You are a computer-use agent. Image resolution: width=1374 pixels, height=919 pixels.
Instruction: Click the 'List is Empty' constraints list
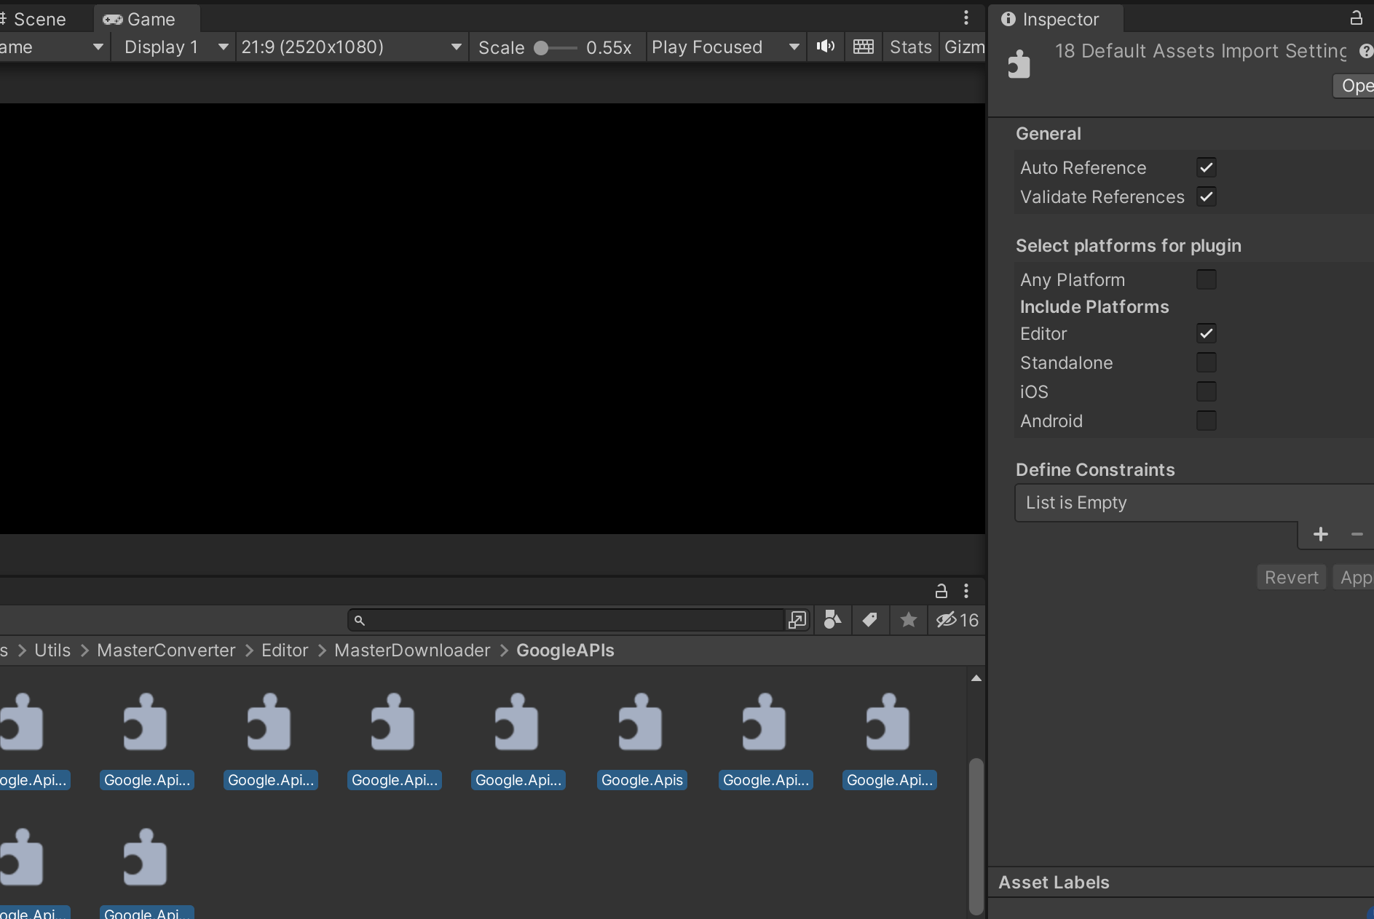click(1194, 503)
